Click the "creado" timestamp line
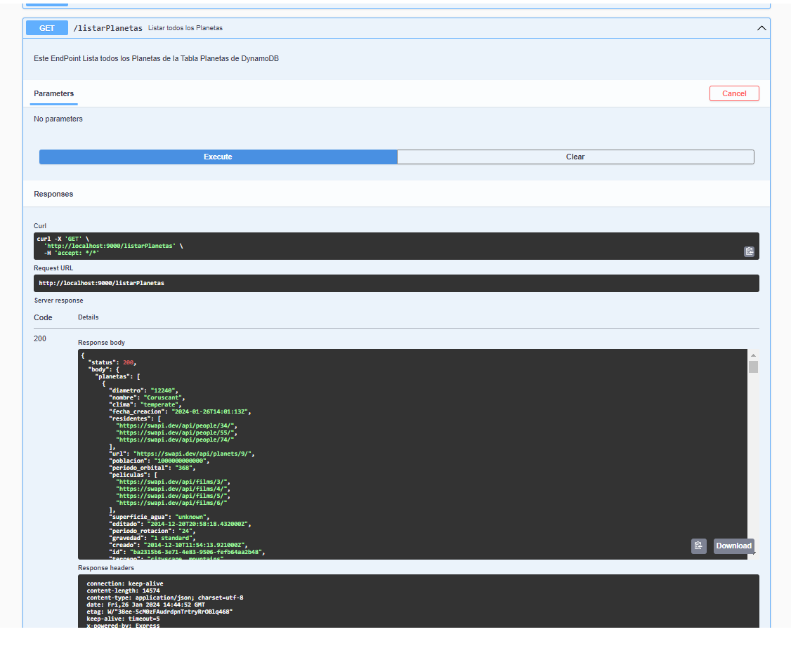Screen dimensions: 791x653 point(178,545)
